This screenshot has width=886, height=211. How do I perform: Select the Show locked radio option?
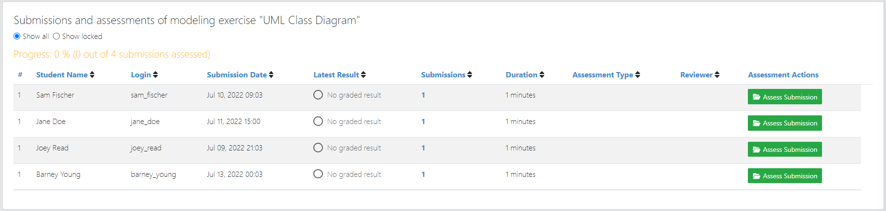(56, 37)
